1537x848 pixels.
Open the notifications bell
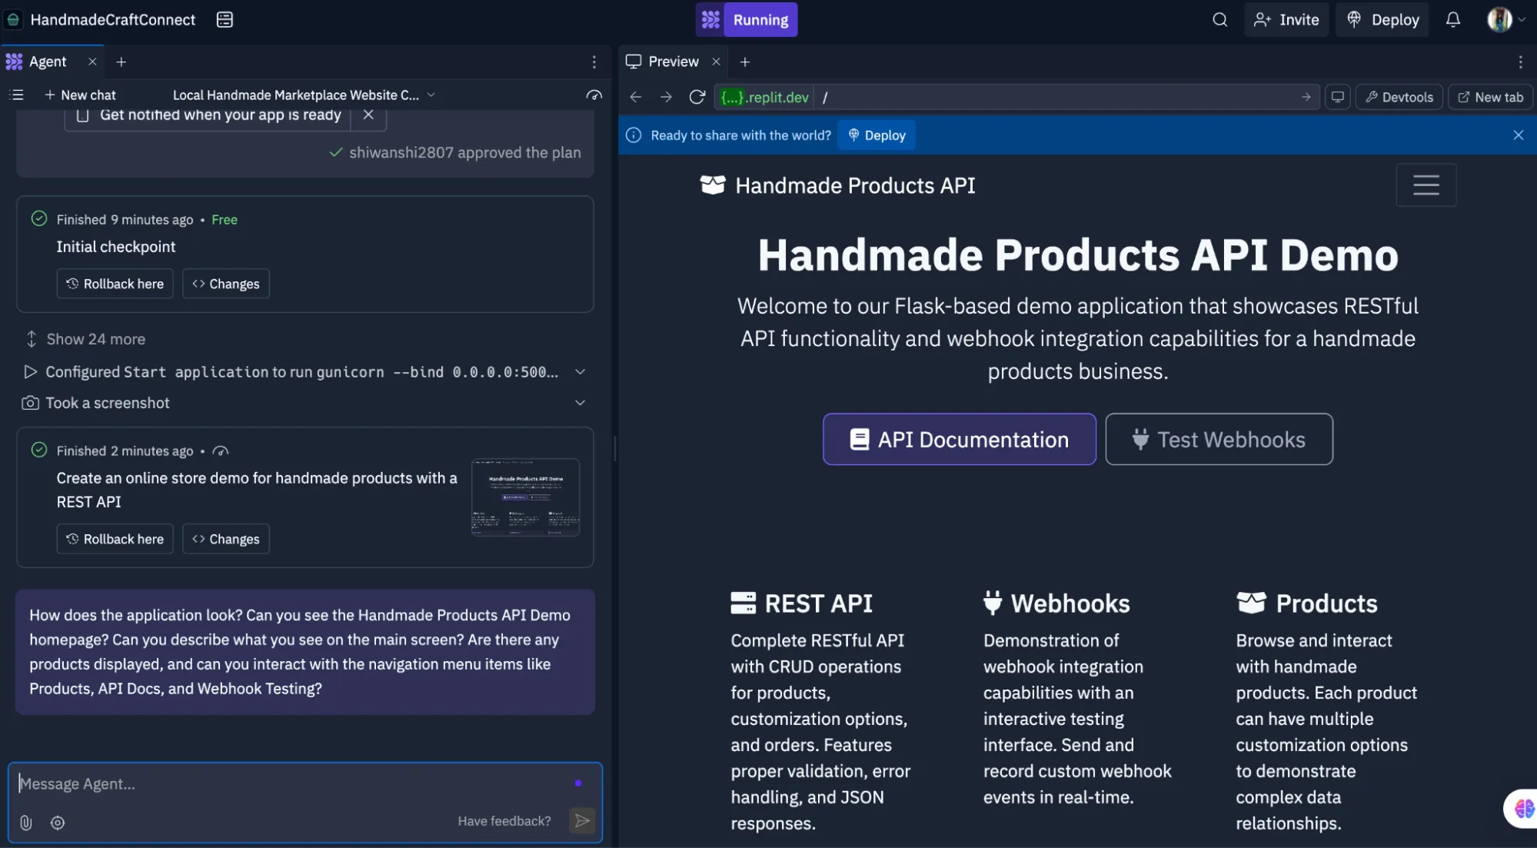[1452, 20]
